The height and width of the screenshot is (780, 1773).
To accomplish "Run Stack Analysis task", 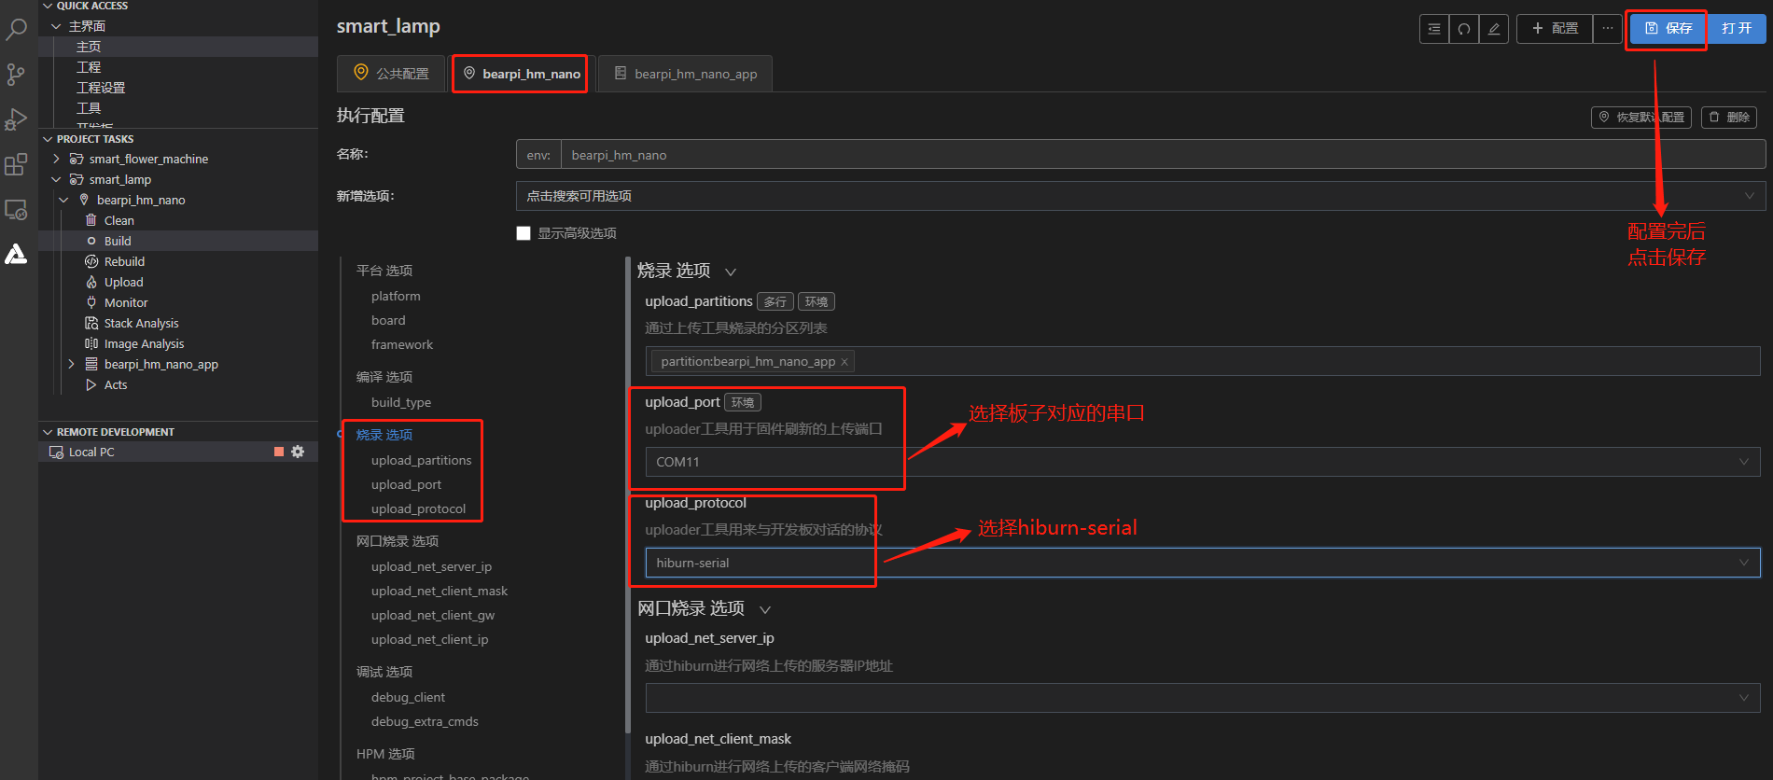I will 141,323.
